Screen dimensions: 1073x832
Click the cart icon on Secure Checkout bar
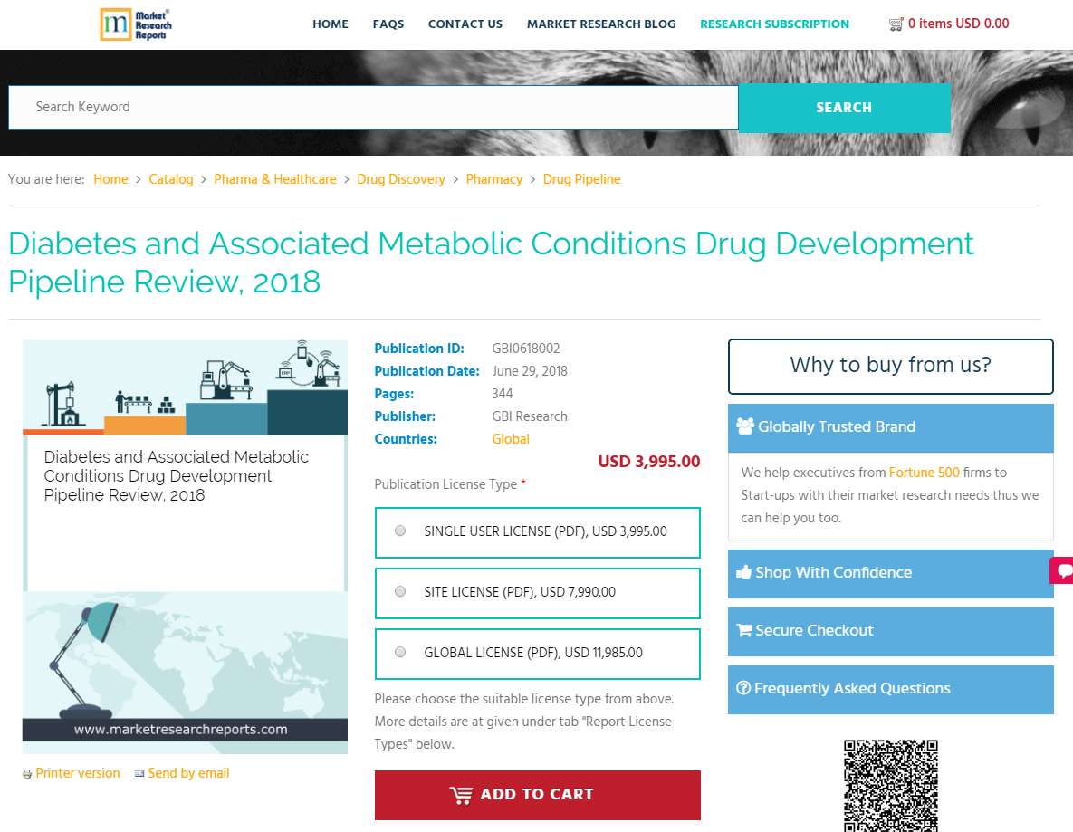743,630
